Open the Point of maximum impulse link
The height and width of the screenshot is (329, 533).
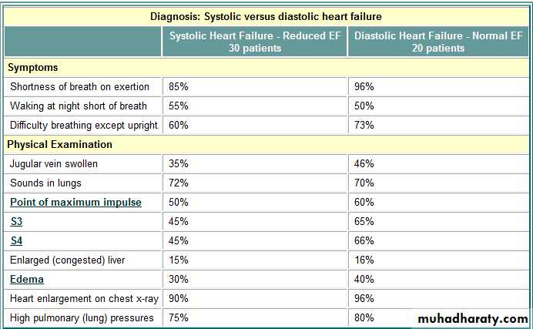tap(75, 202)
